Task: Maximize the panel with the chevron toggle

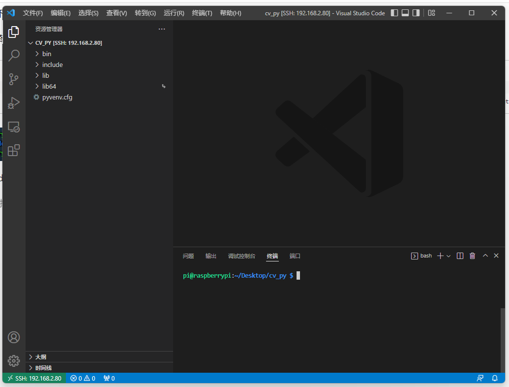Action: (x=485, y=256)
